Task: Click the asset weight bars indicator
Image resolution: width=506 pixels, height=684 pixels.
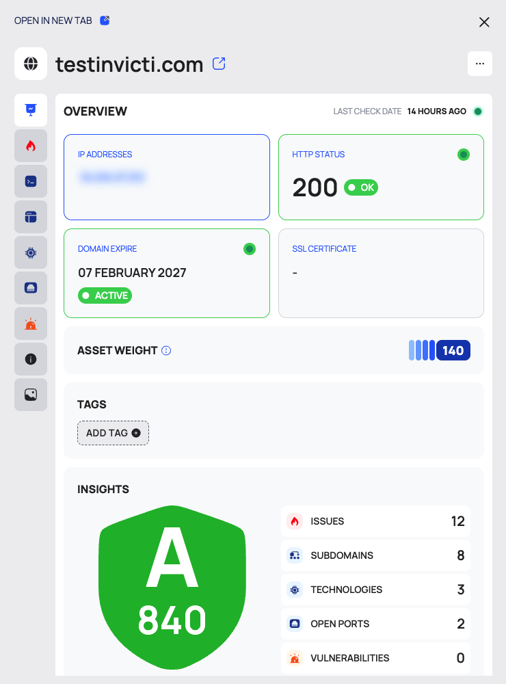Action: (422, 350)
